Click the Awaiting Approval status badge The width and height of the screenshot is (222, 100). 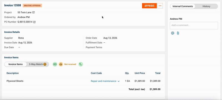click(32, 6)
